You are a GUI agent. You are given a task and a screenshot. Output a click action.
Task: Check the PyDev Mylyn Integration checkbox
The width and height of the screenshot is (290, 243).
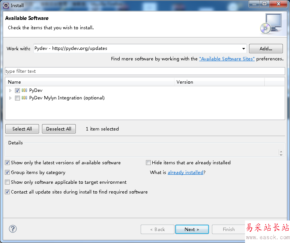coord(17,98)
